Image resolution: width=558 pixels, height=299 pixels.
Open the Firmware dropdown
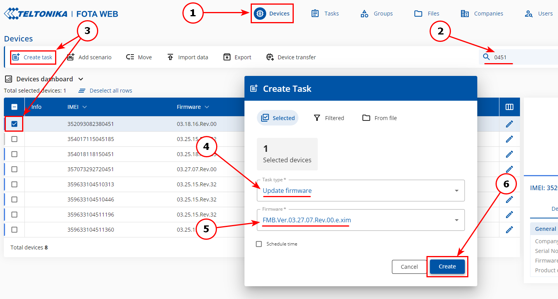tap(360, 220)
